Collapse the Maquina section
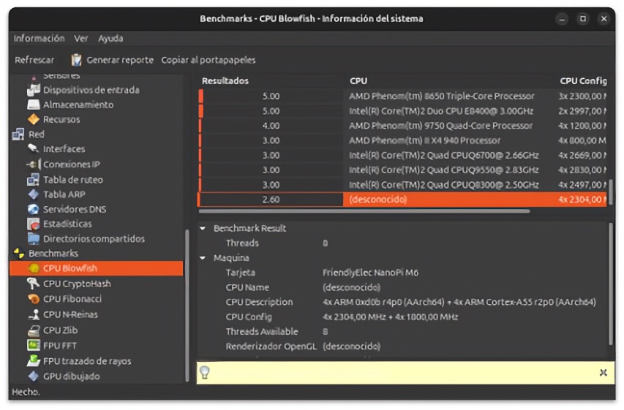 (x=203, y=258)
